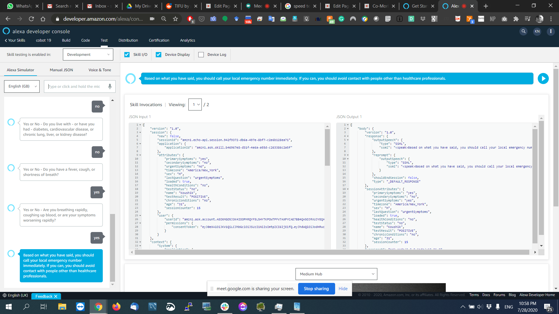The height and width of the screenshot is (314, 559).
Task: Switch to the Build tab
Action: 66,40
